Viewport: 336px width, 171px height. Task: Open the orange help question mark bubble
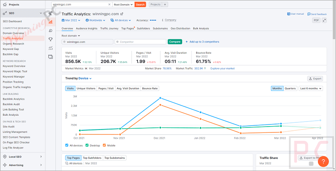click(x=323, y=161)
